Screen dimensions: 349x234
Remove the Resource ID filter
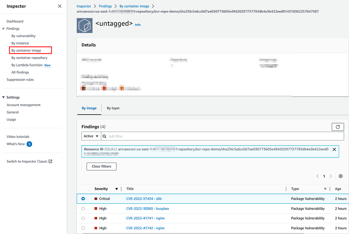[x=334, y=149]
